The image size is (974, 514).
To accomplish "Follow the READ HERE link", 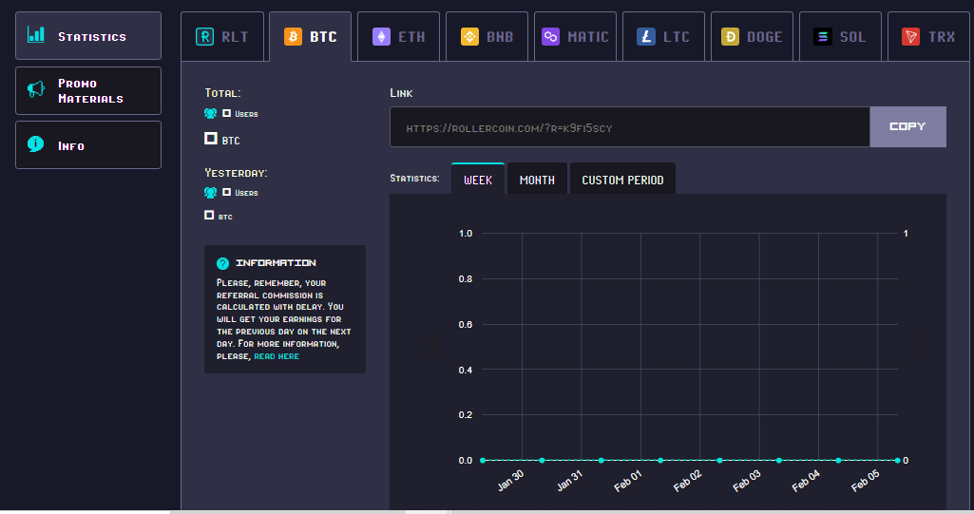I will (277, 356).
